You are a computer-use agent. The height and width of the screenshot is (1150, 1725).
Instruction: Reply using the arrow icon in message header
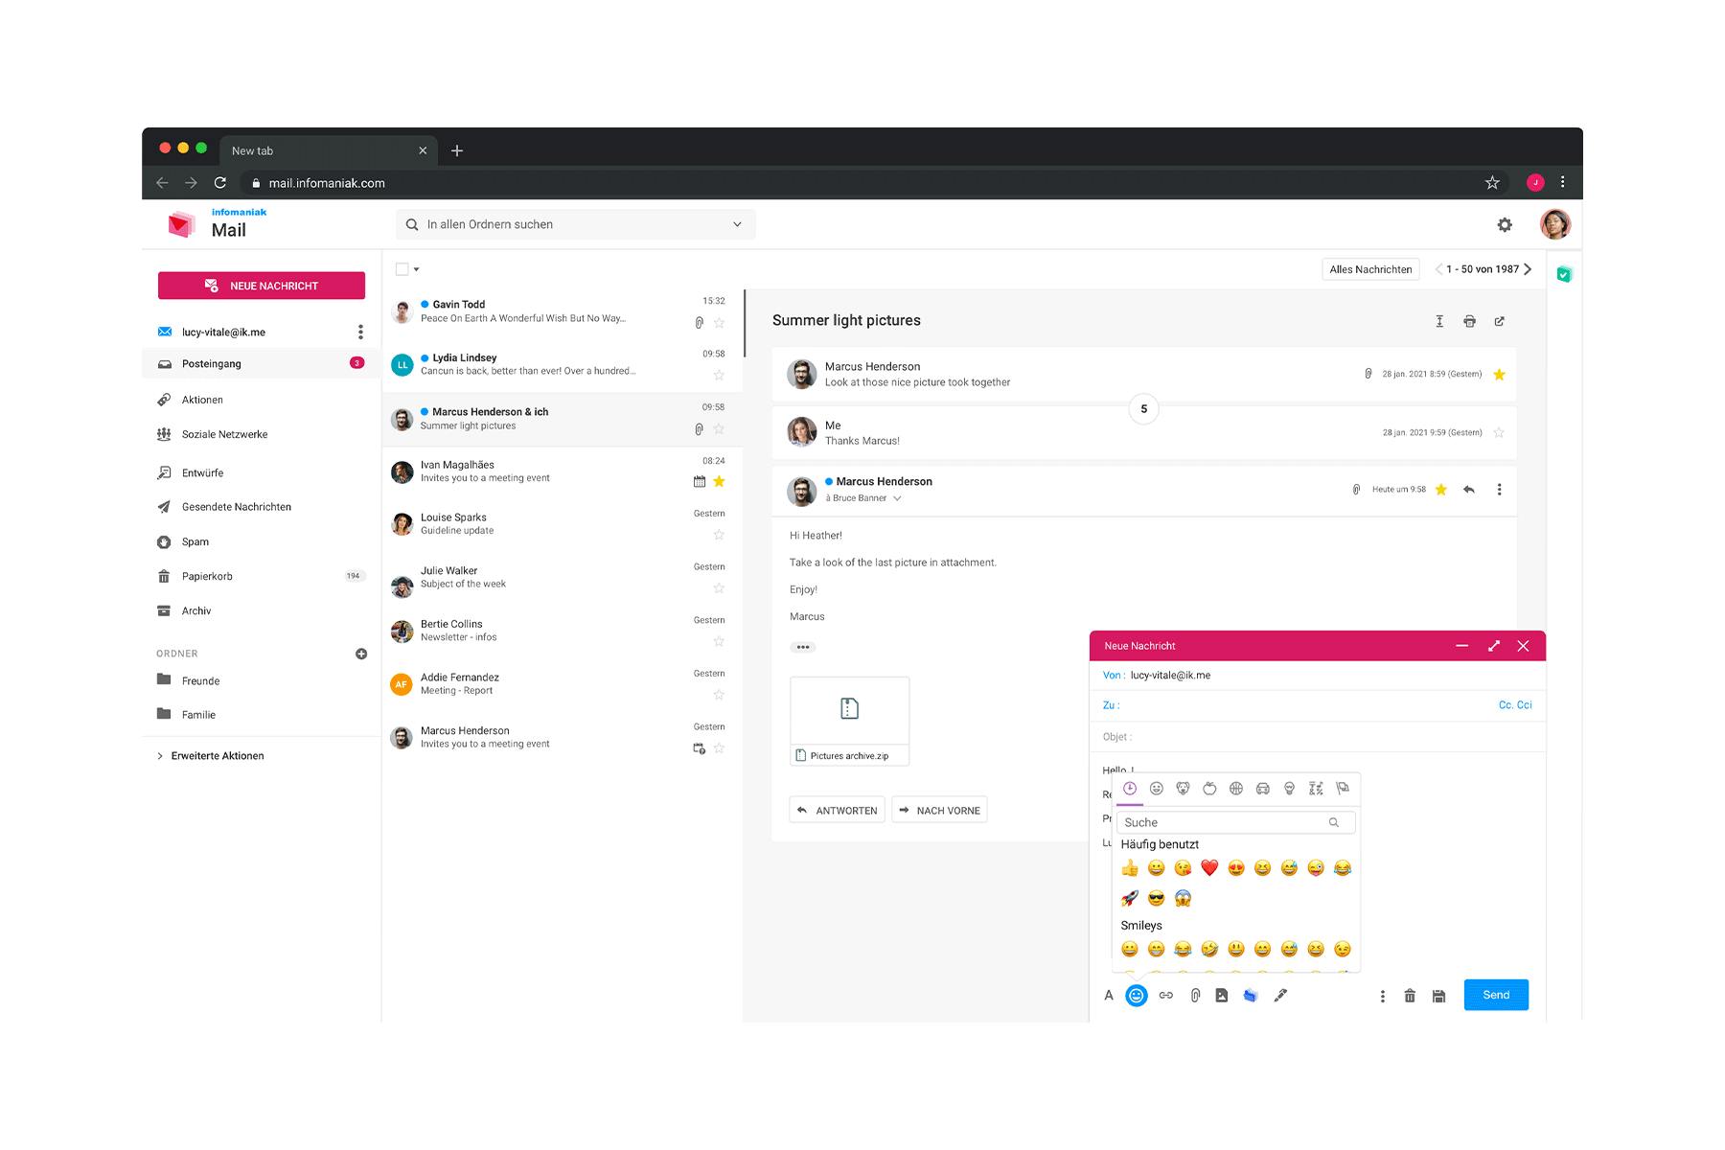tap(1469, 490)
